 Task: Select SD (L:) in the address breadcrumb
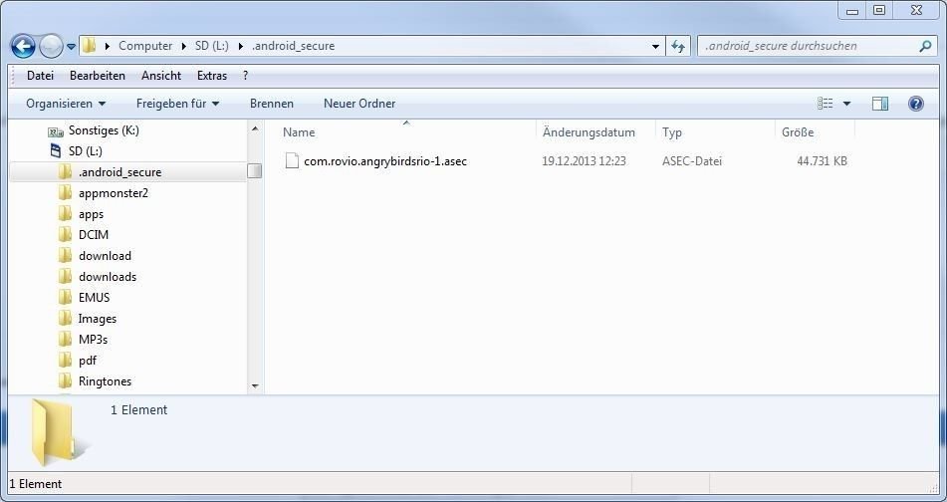(211, 46)
